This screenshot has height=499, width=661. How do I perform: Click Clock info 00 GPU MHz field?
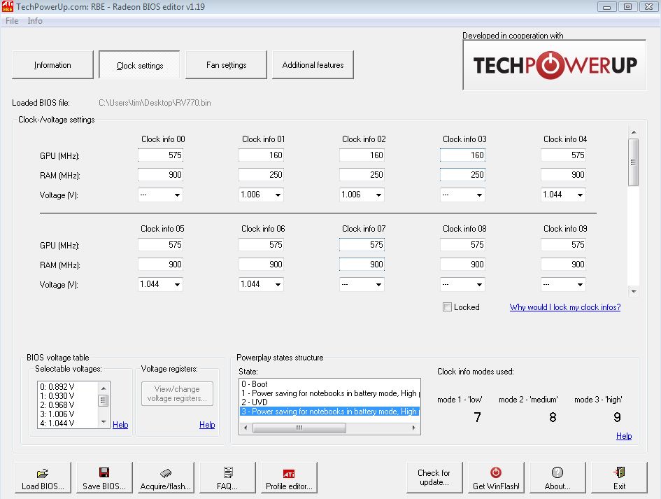pyautogui.click(x=160, y=155)
